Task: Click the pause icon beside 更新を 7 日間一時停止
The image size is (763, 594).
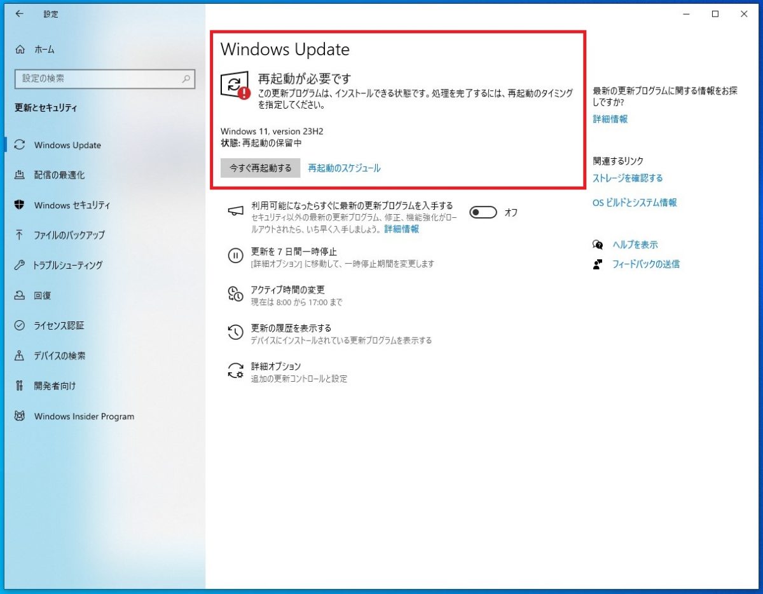Action: coord(235,256)
